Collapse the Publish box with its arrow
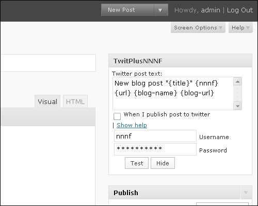Viewport: 258px width, 206px height. pyautogui.click(x=246, y=193)
